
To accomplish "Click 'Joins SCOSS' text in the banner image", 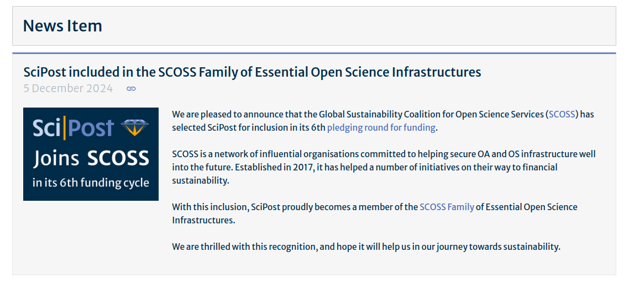I will 91,158.
